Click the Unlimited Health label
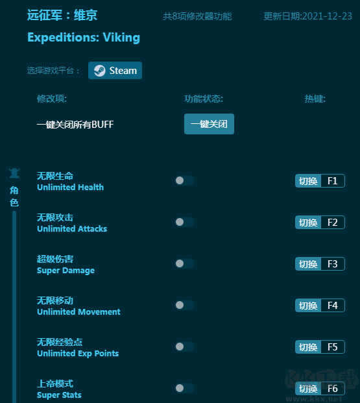 pyautogui.click(x=71, y=187)
